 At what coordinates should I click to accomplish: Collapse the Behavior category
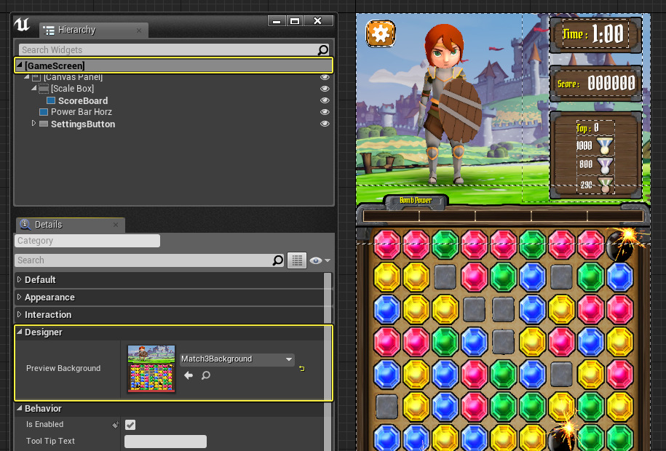click(19, 408)
